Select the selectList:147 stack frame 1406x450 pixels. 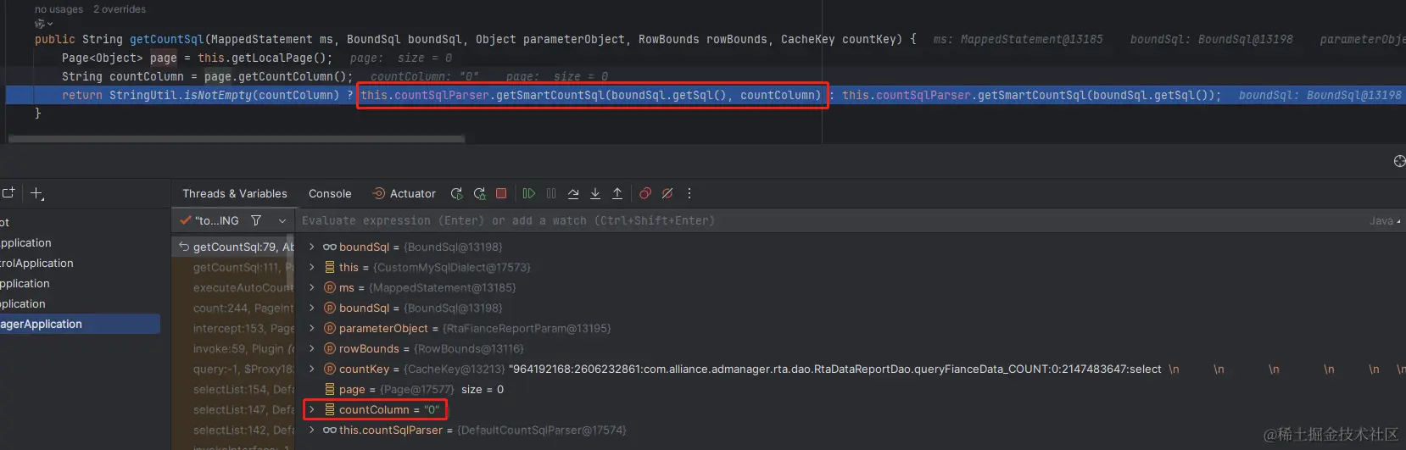(234, 409)
